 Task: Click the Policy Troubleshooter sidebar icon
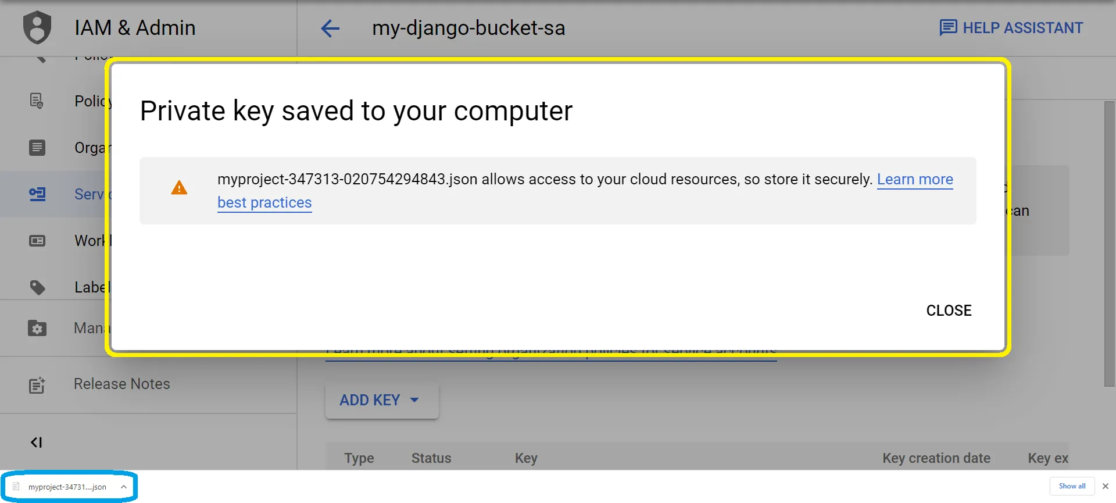37,101
